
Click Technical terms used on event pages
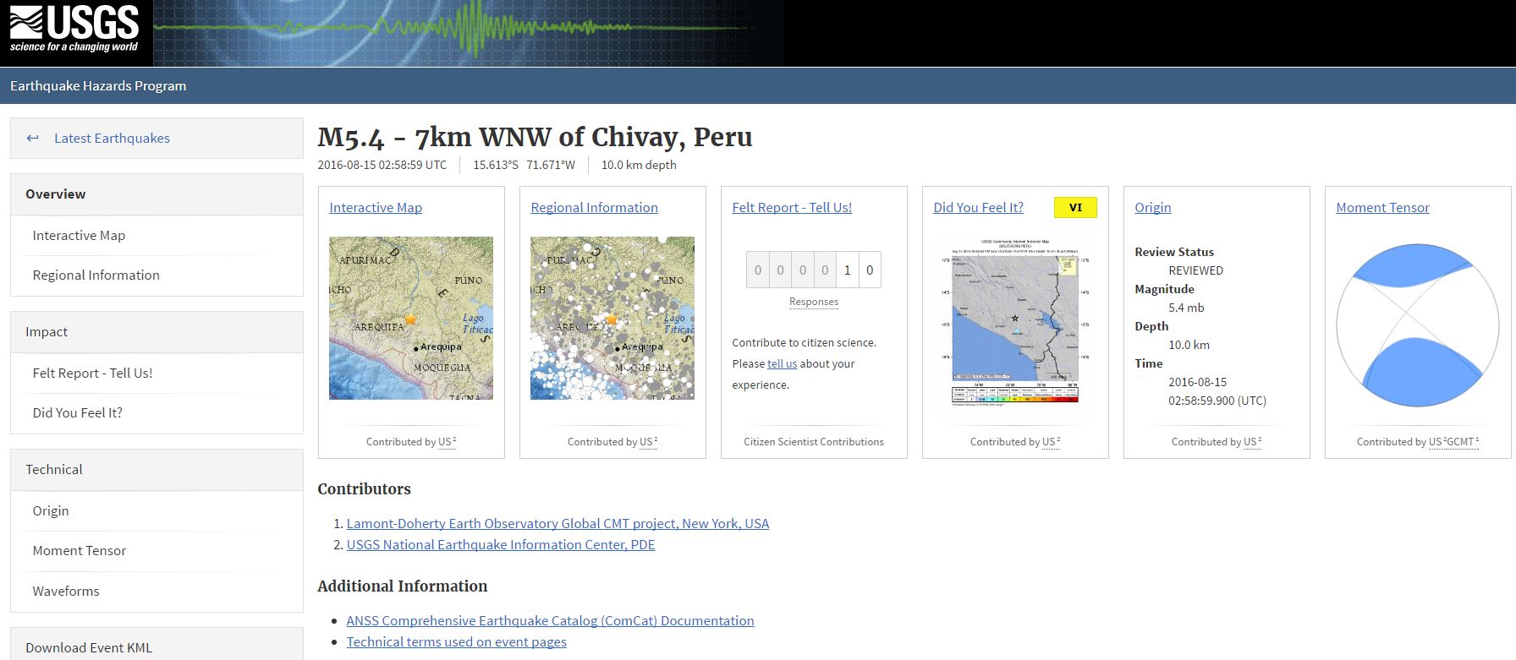point(456,642)
